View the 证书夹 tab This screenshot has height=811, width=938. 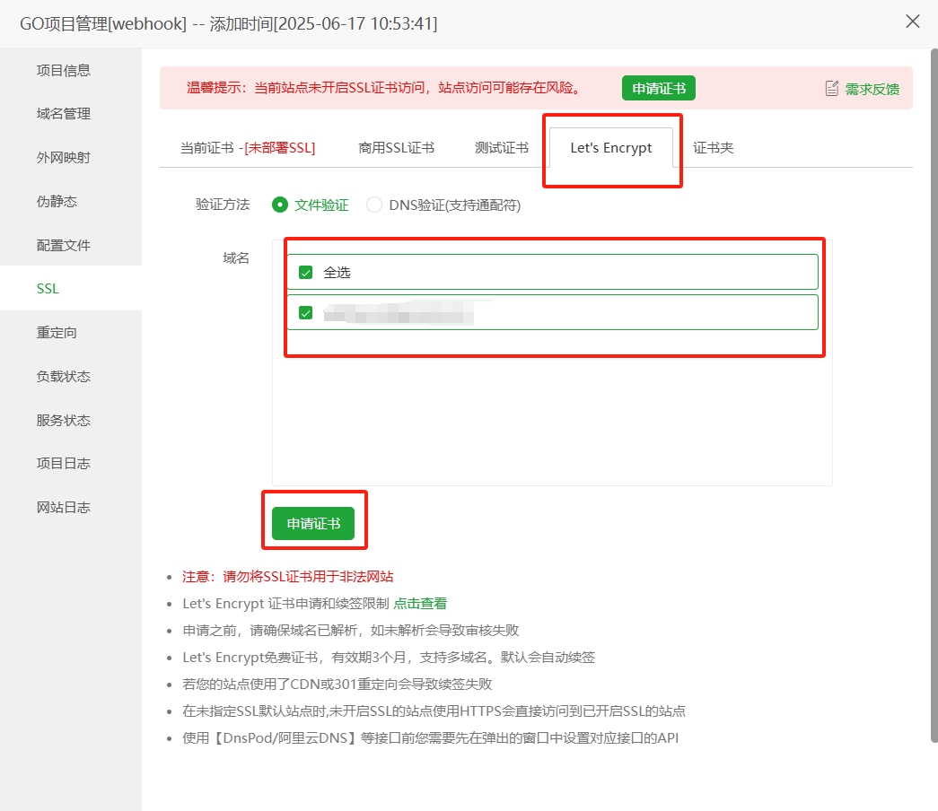click(714, 148)
